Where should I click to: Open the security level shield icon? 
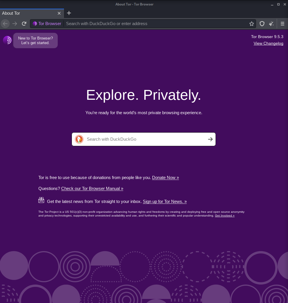coord(262,24)
